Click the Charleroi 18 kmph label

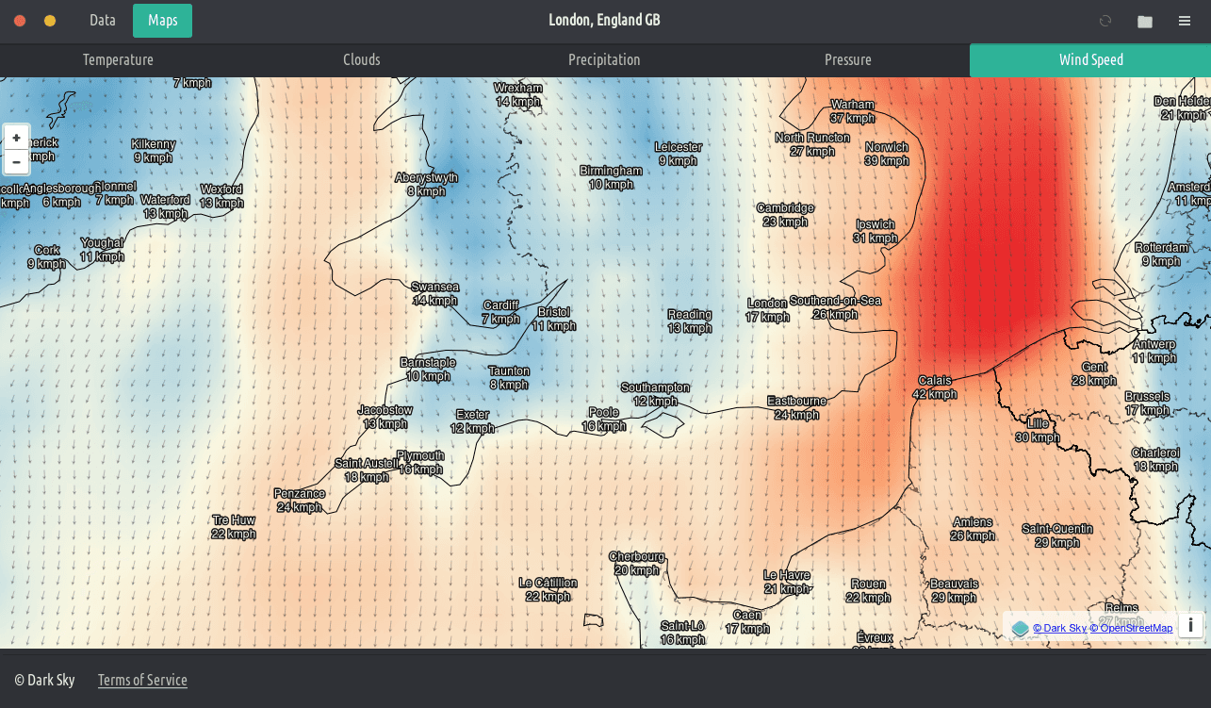1155,459
